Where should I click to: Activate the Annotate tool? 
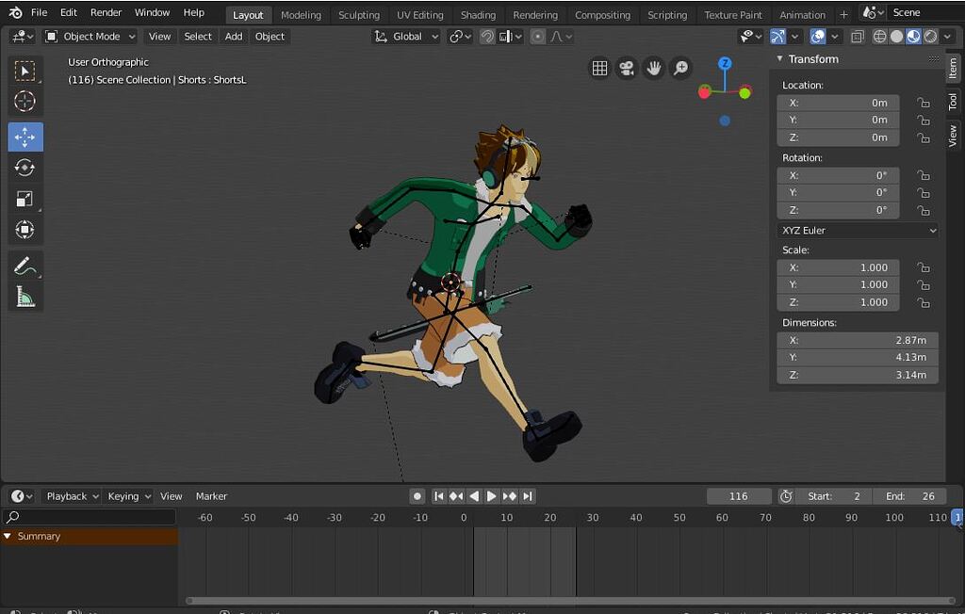click(x=25, y=265)
